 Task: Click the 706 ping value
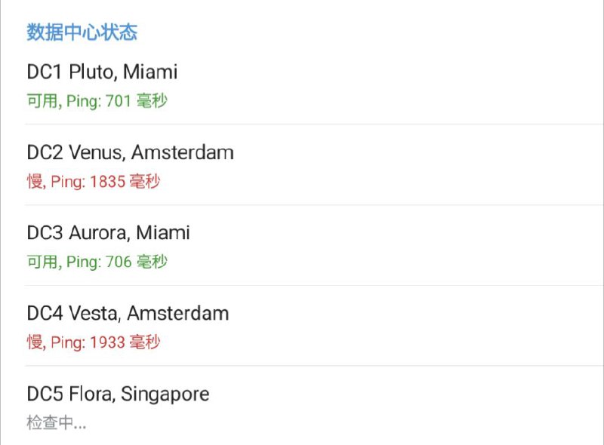pyautogui.click(x=119, y=262)
